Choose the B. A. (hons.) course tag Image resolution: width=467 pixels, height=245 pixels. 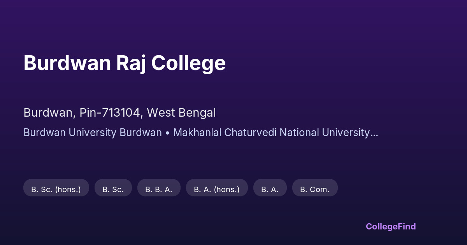coord(217,189)
